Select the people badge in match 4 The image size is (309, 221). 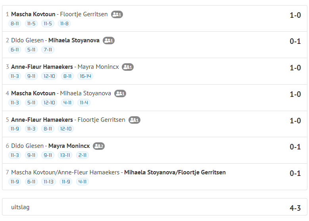pyautogui.click(x=120, y=94)
